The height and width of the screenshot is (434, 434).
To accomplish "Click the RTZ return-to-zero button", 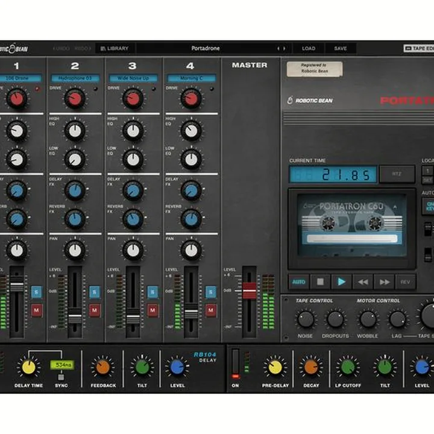I will pos(397,174).
